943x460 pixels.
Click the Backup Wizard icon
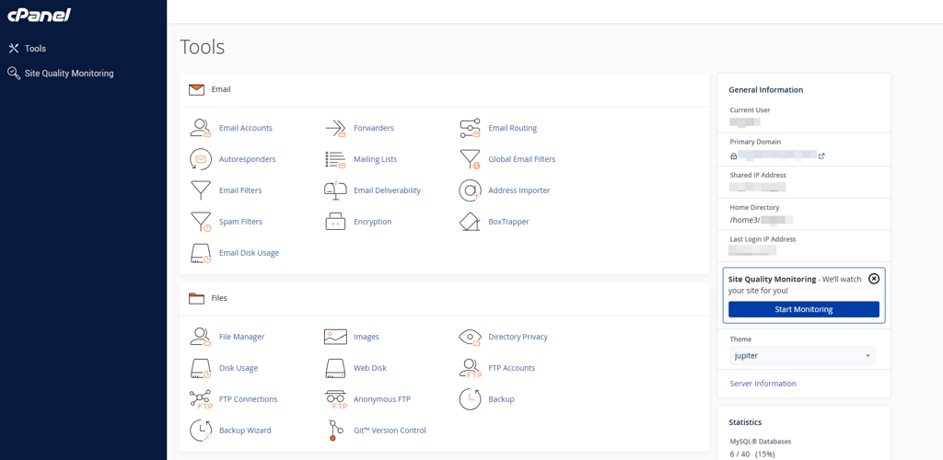click(200, 431)
